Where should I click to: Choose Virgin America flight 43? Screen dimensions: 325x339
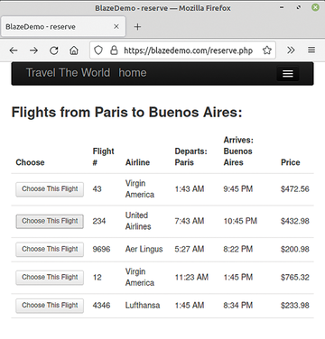pos(50,189)
